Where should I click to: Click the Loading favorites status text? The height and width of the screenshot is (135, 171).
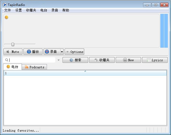[21, 130]
